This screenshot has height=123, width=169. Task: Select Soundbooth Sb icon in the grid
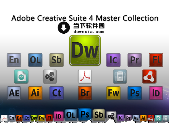click(57, 60)
